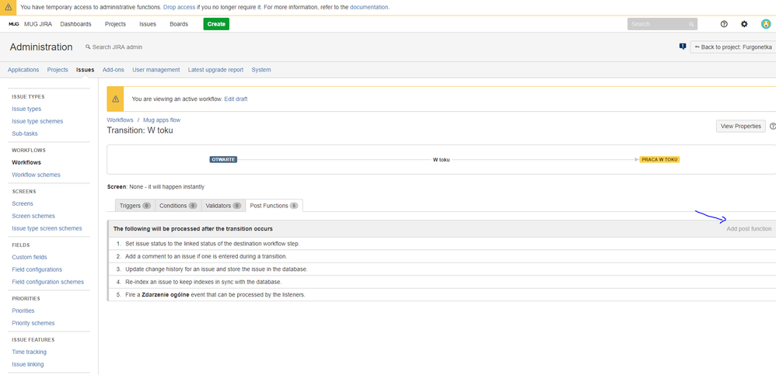Open Priorities in sidebar
Screen dimensions: 776x375
23,311
